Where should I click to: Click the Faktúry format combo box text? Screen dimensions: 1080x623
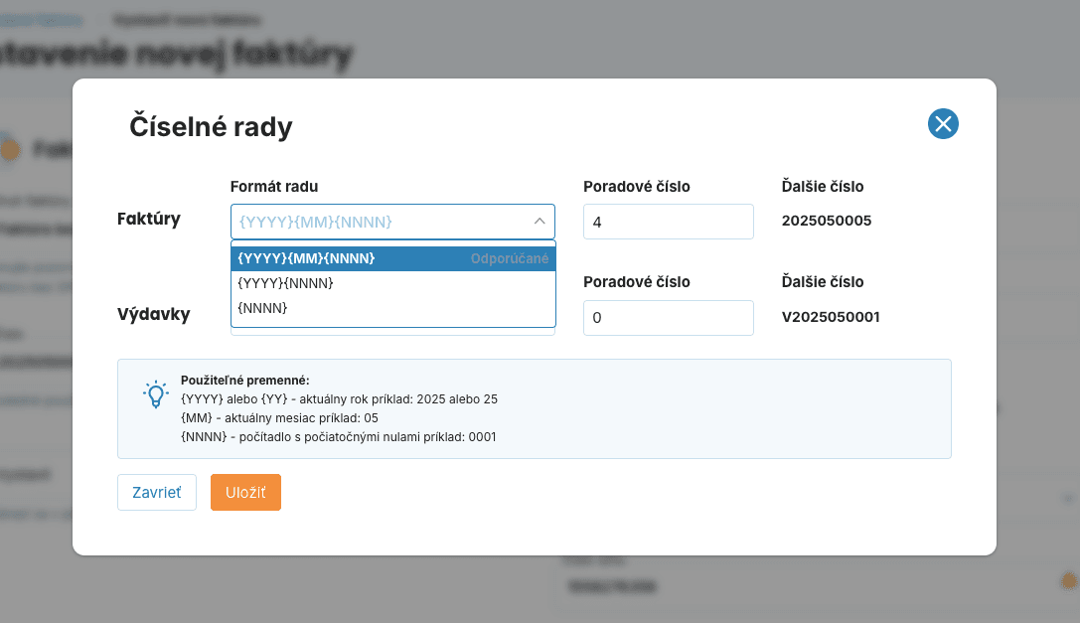[316, 222]
